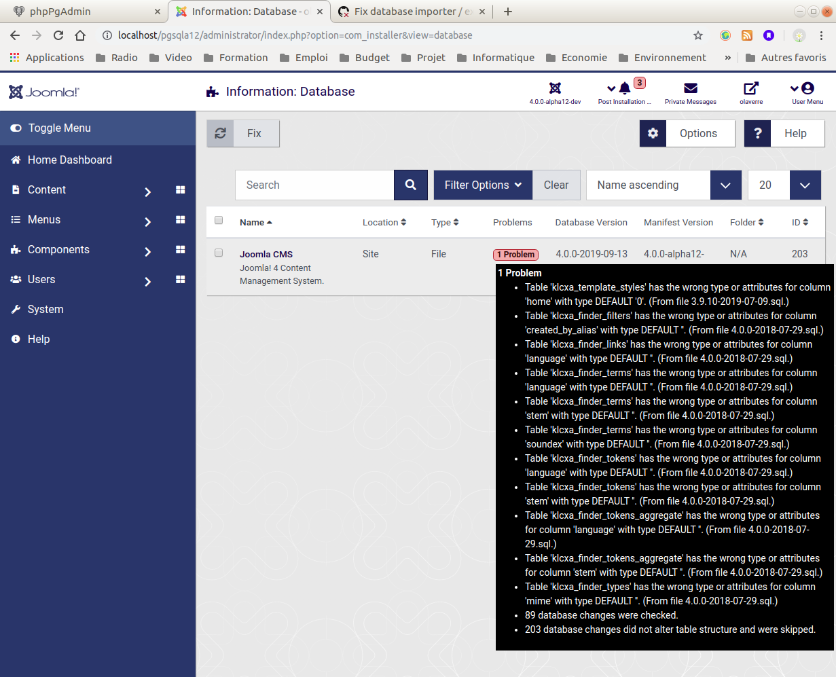This screenshot has height=677, width=836.
Task: Open Private Messages envelope icon
Action: (691, 88)
